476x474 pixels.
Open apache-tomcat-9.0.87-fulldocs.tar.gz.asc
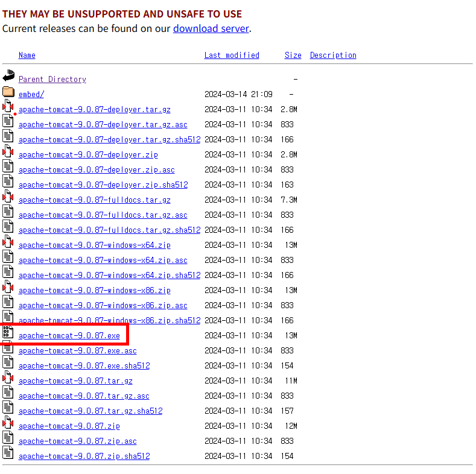[103, 215]
